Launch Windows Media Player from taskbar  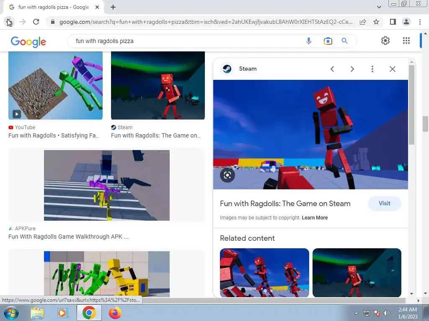[x=63, y=313]
